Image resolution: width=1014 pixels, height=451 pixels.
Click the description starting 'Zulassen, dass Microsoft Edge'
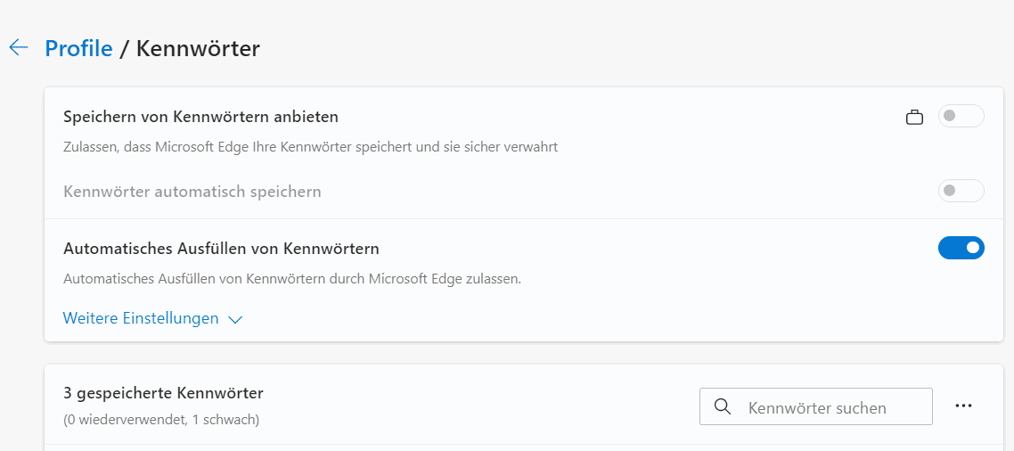coord(310,147)
